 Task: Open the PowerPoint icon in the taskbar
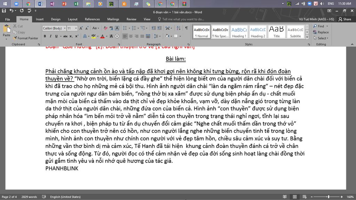[x=64, y=4]
